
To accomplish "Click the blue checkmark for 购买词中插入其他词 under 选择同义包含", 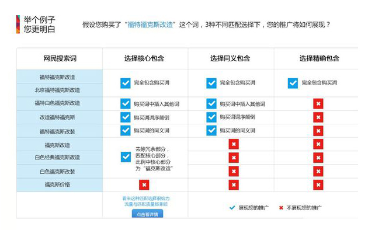I will [x=211, y=104].
